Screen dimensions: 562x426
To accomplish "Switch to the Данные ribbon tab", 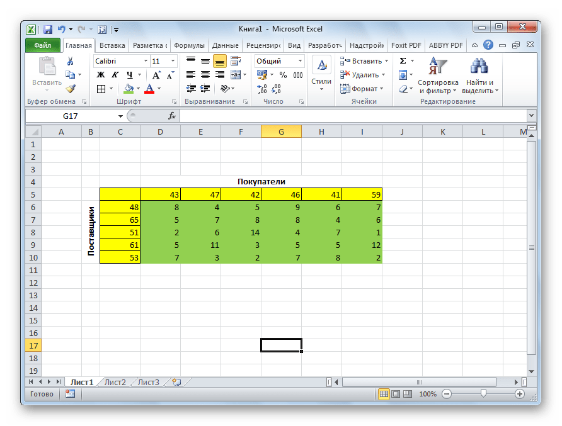I will tap(225, 45).
